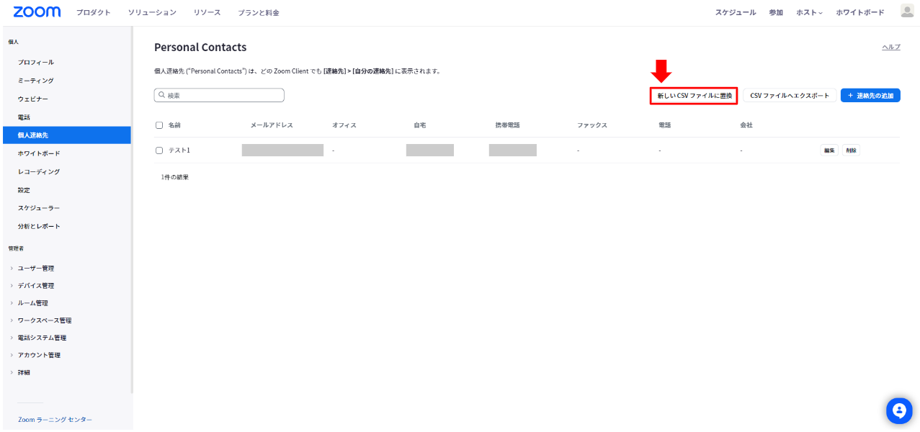Viewport: 920px width, 432px height.
Task: Click the 会社 column header
Action: (x=746, y=125)
